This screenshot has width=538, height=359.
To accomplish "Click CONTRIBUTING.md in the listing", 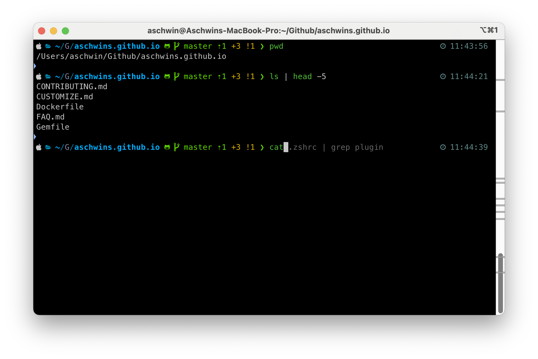I will [x=72, y=87].
